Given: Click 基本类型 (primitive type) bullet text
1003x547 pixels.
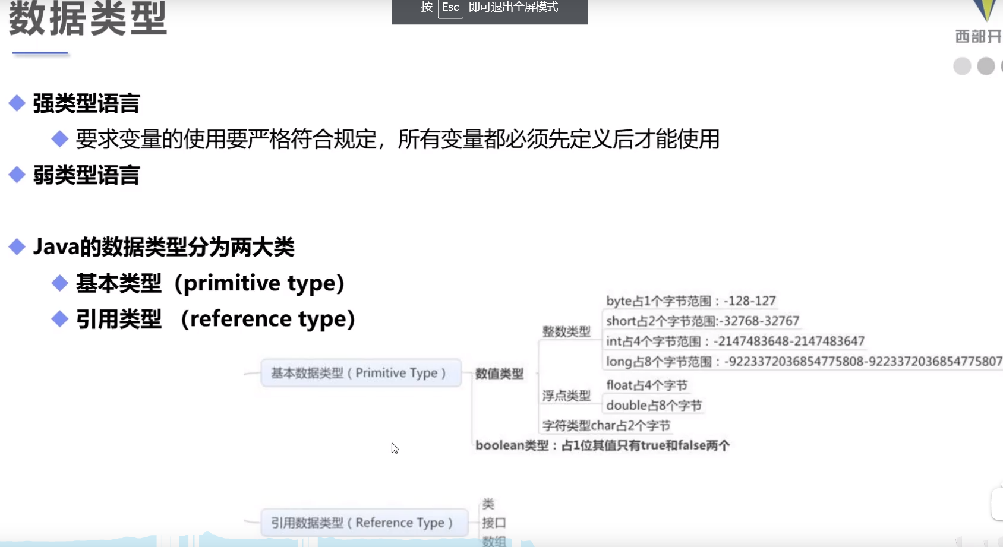Looking at the screenshot, I should [210, 283].
